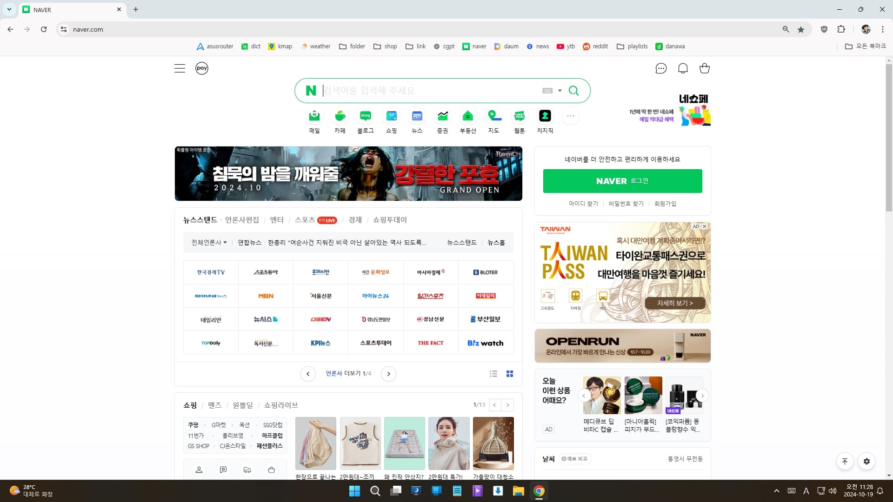Bookmark this page with the star icon
This screenshot has height=502, width=893.
[x=801, y=29]
